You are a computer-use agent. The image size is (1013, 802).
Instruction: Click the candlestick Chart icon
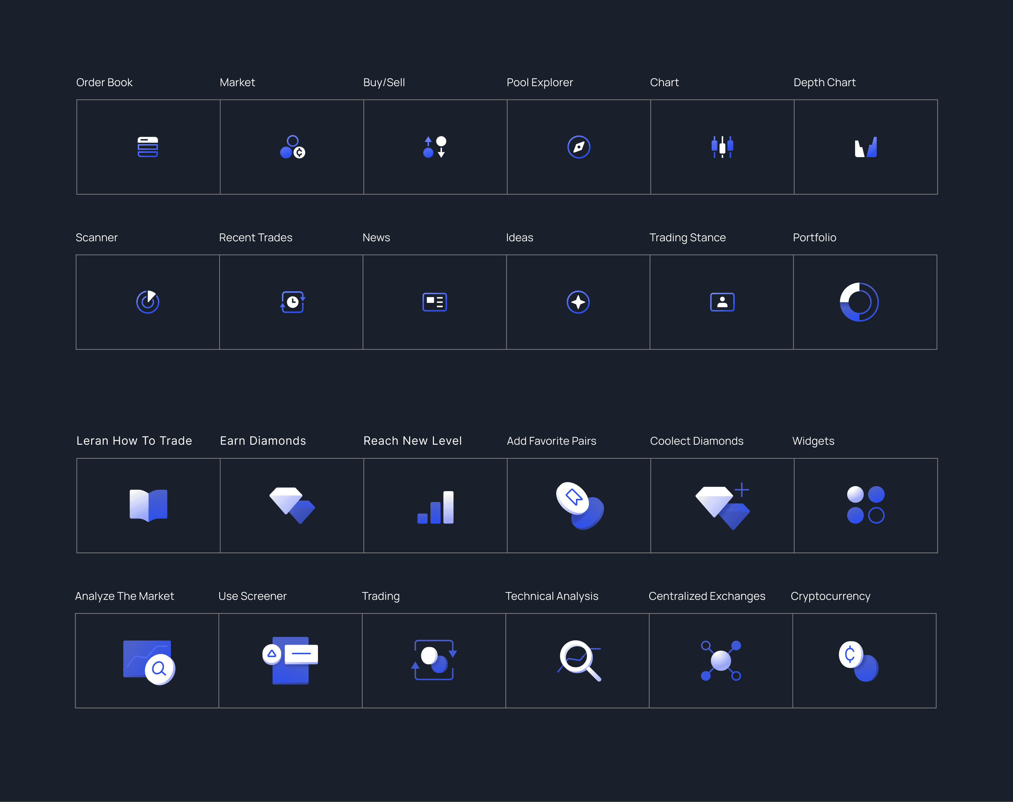coord(722,147)
